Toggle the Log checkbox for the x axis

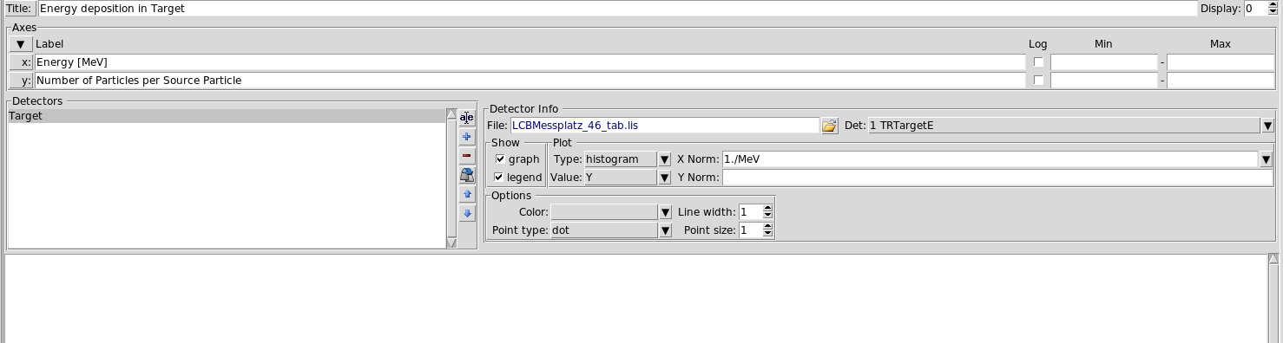1038,62
